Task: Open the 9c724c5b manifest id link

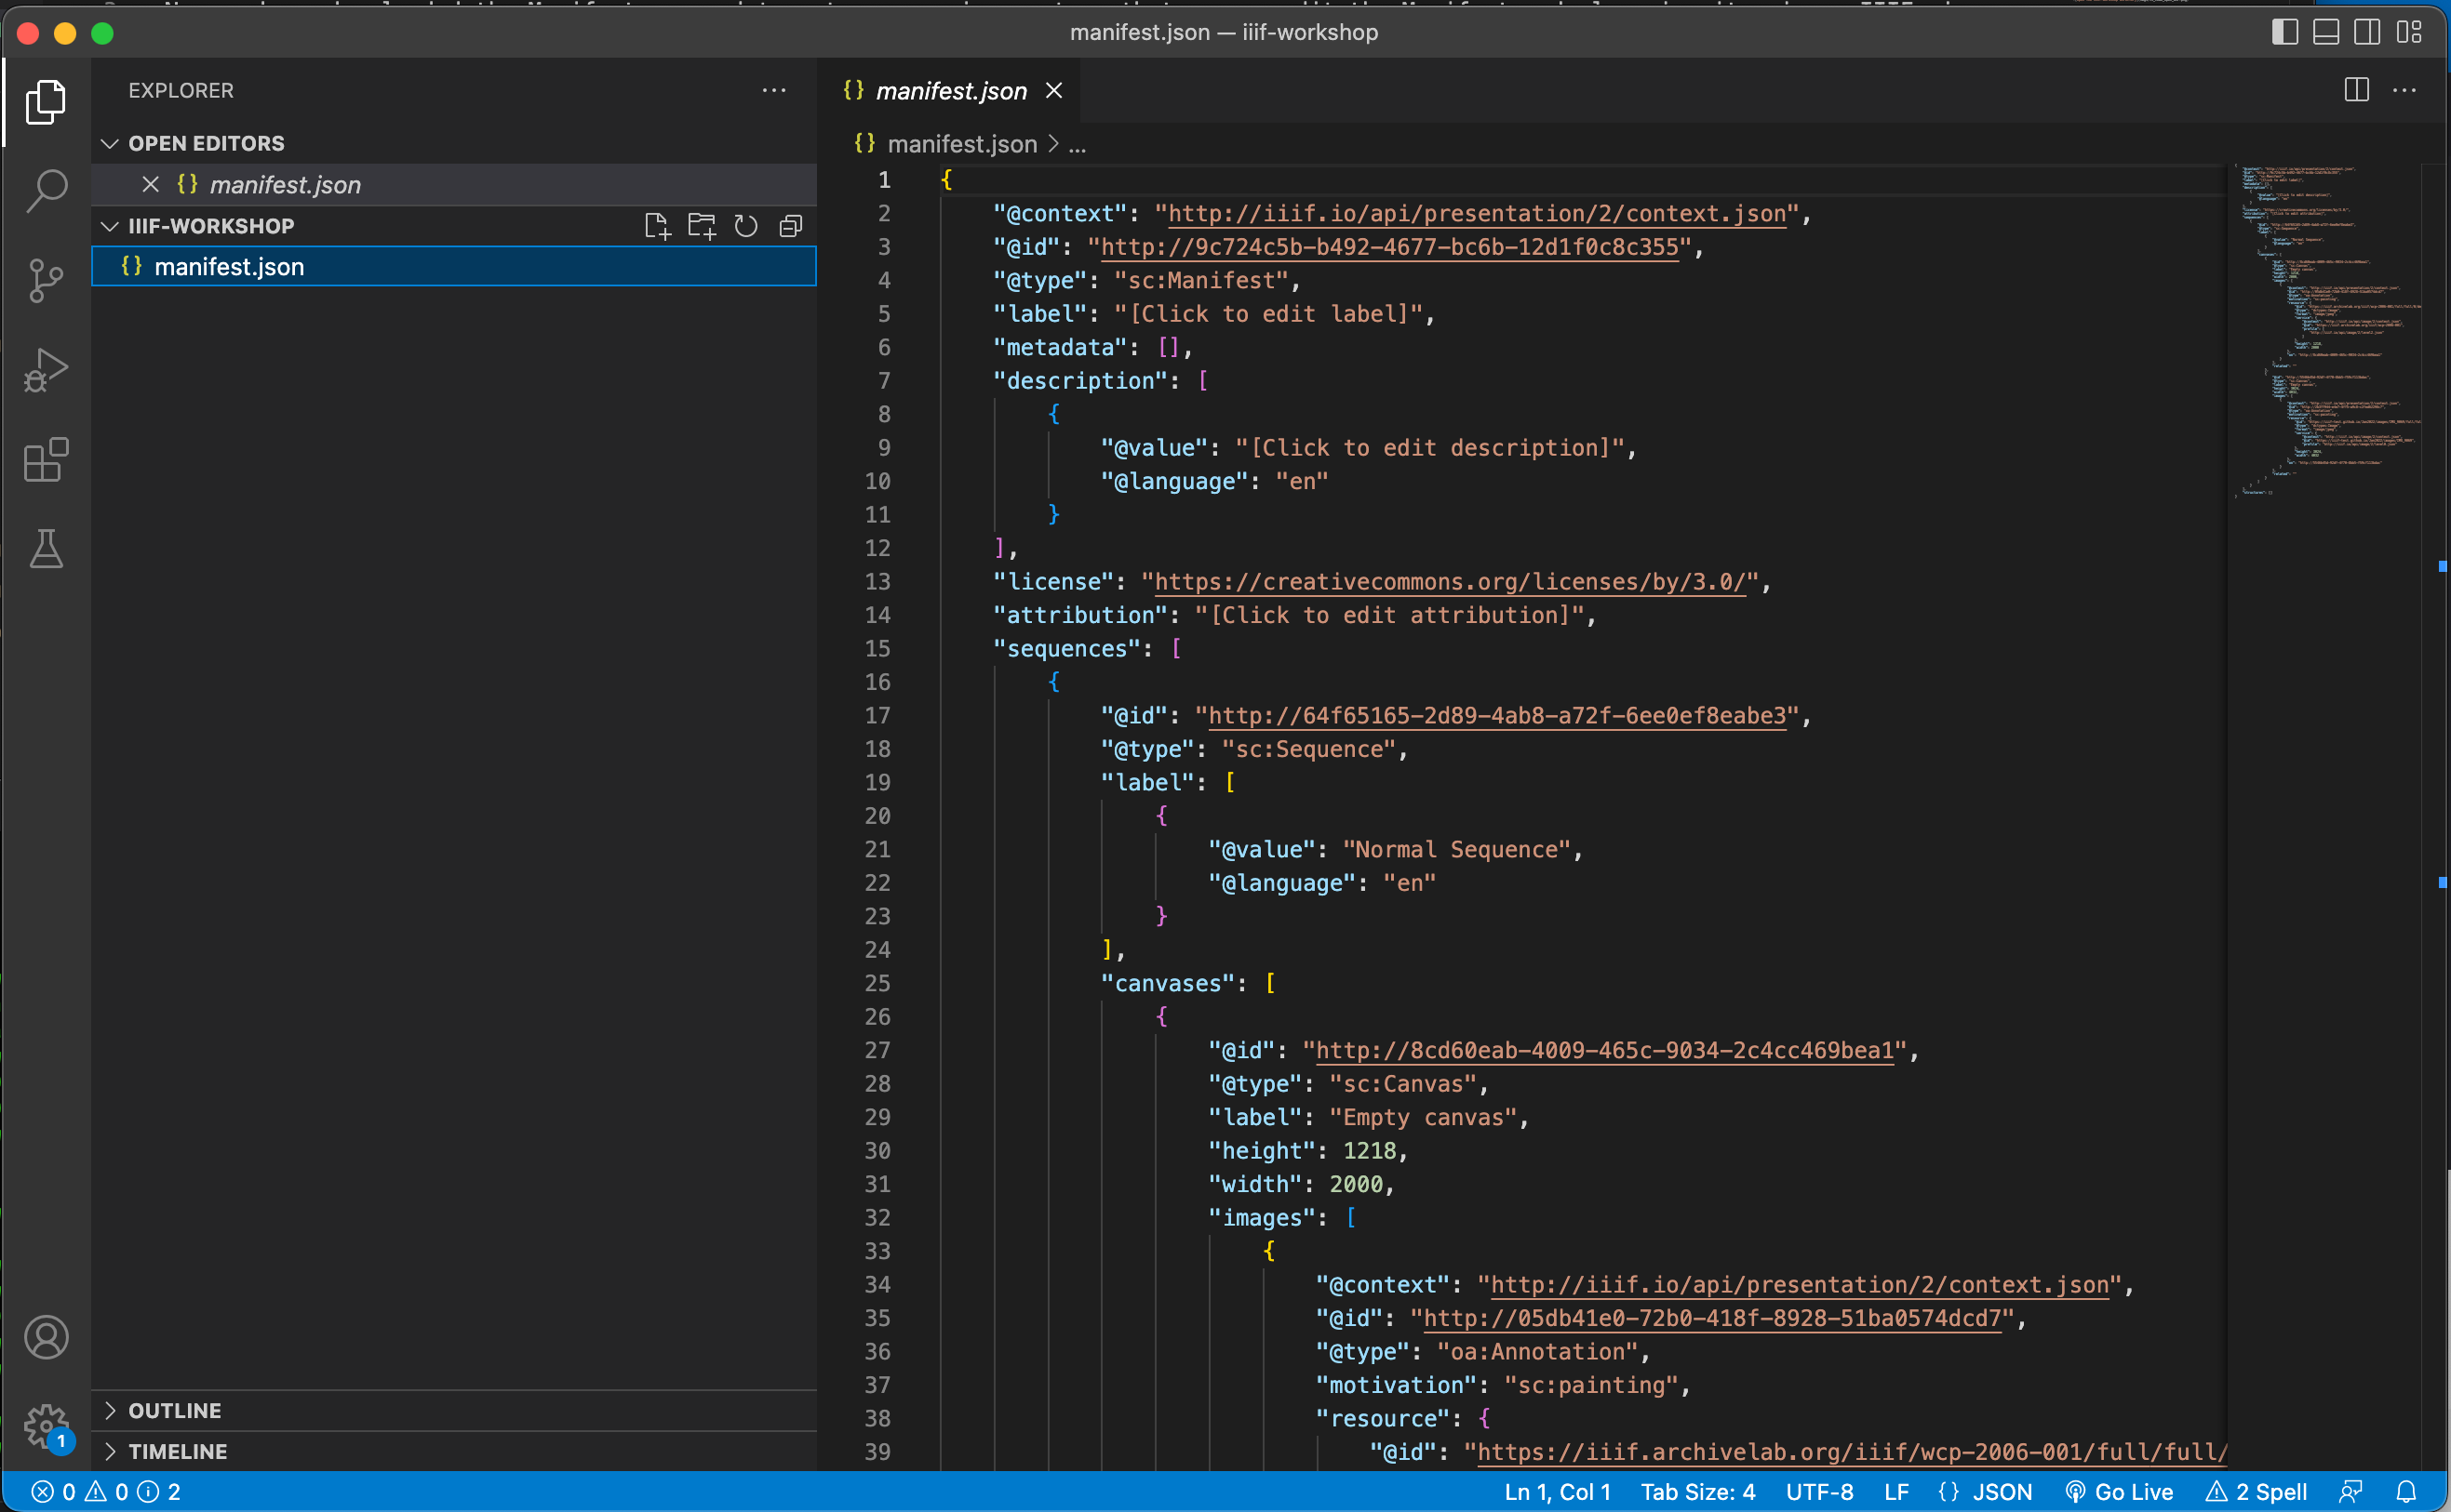Action: pos(1388,246)
